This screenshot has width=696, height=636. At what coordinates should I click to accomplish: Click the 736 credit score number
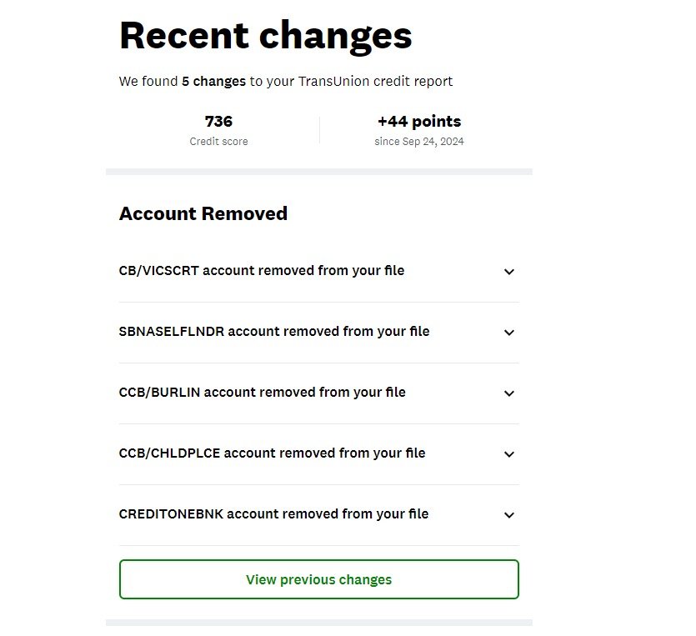[218, 122]
